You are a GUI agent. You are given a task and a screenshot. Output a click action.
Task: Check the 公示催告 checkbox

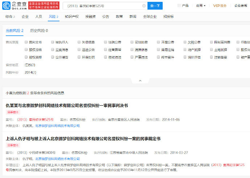pyautogui.click(x=53, y=57)
